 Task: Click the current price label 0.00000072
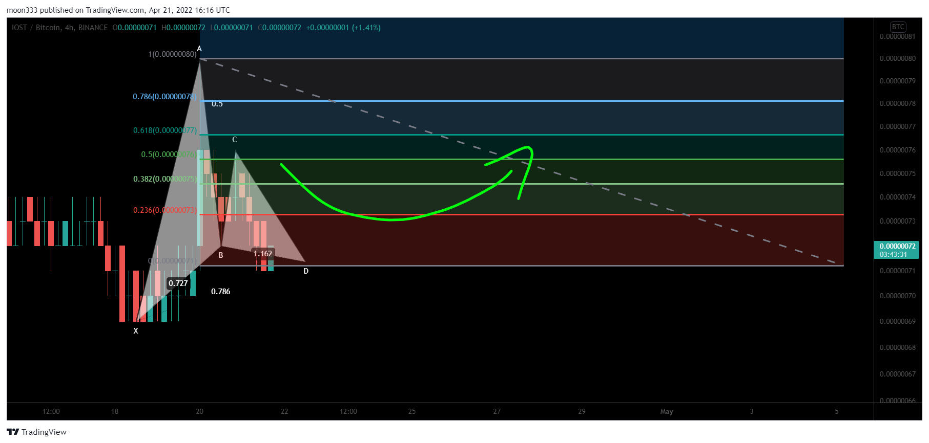[897, 250]
